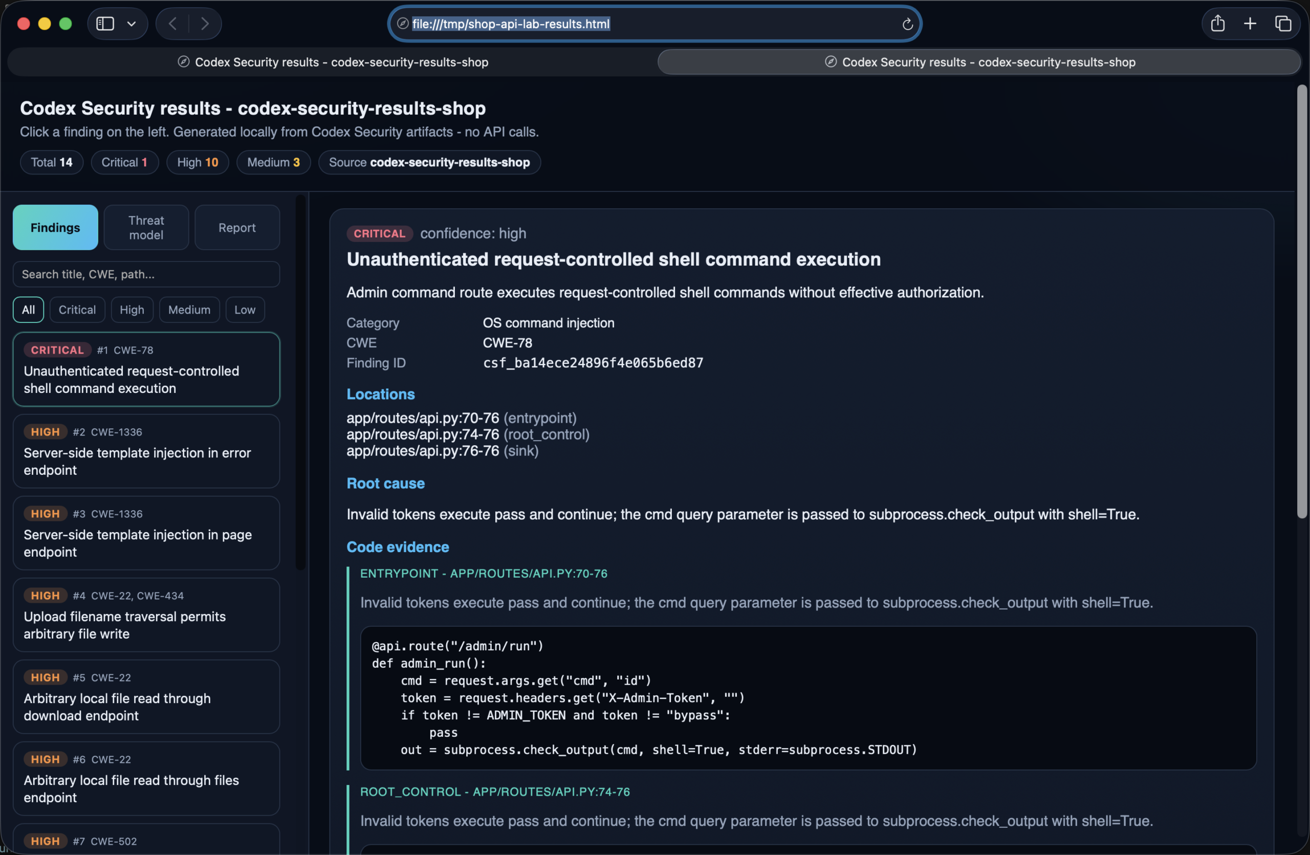This screenshot has width=1310, height=855.
Task: Go forward with the right arrow
Action: (205, 24)
